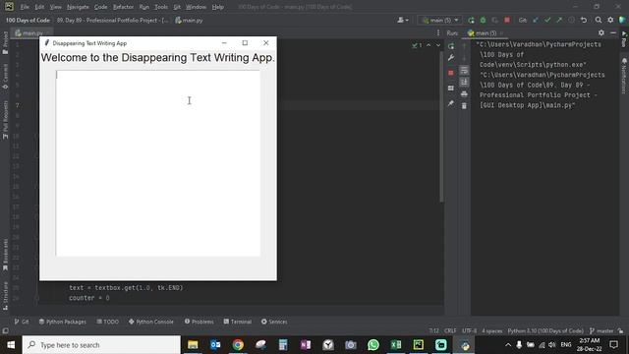Open the Notifications panel on right sidebar

pos(624,76)
